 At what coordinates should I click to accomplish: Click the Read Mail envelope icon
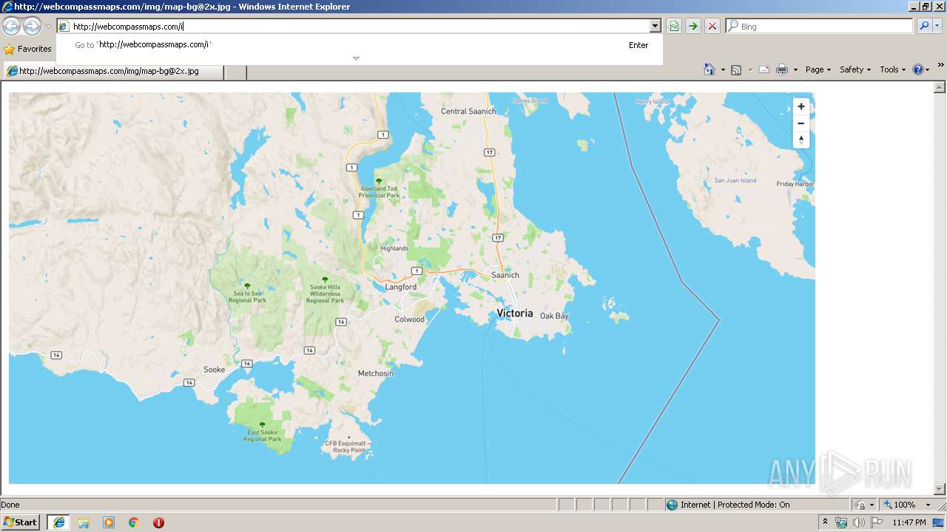coord(764,69)
